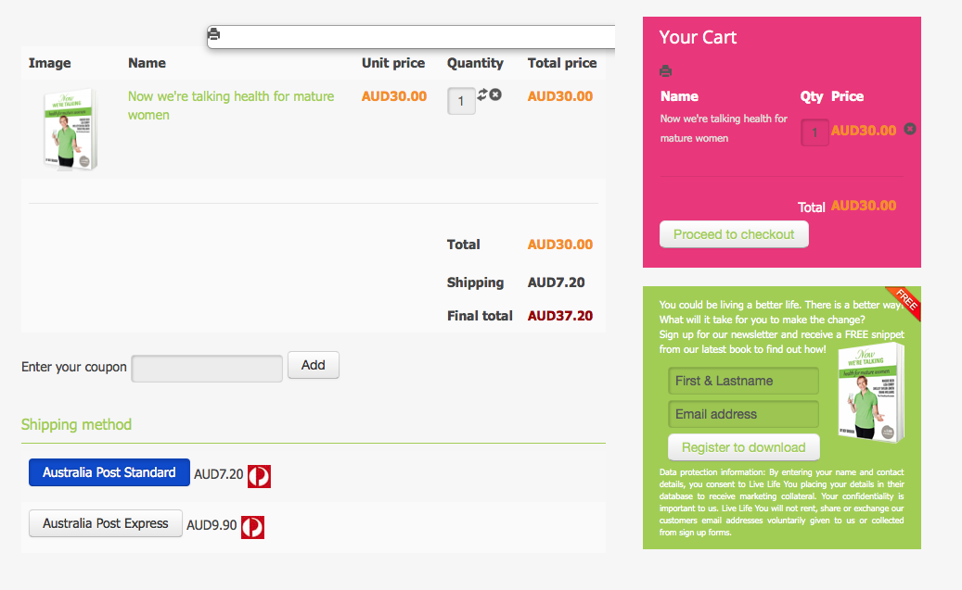Screen dimensions: 962x590
Task: Click the printer icon above the cart table
Action: (x=214, y=35)
